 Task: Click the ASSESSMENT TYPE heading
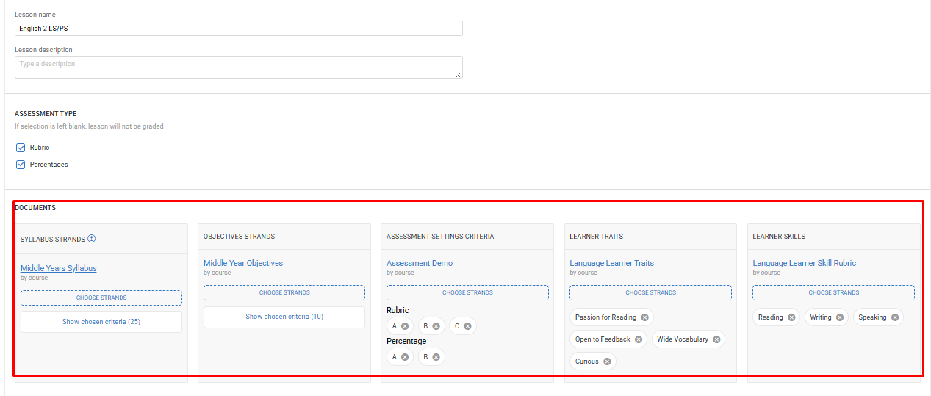tap(46, 114)
